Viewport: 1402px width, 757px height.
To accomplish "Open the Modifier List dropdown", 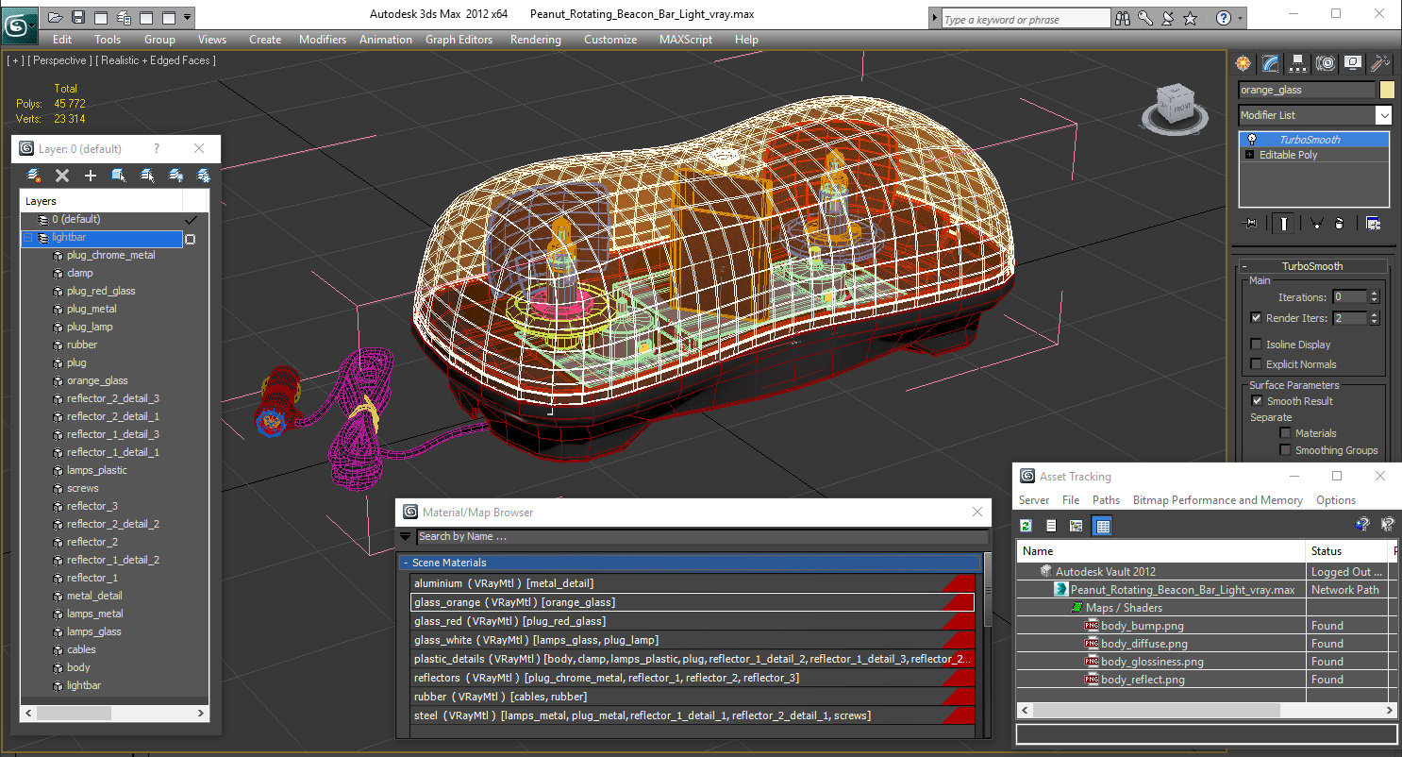I will point(1315,115).
